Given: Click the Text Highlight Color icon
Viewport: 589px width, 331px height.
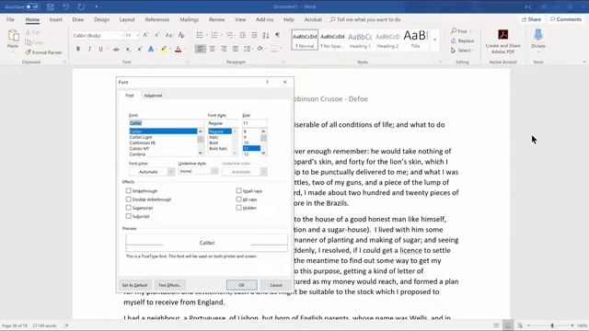Looking at the screenshot, I should pos(164,49).
